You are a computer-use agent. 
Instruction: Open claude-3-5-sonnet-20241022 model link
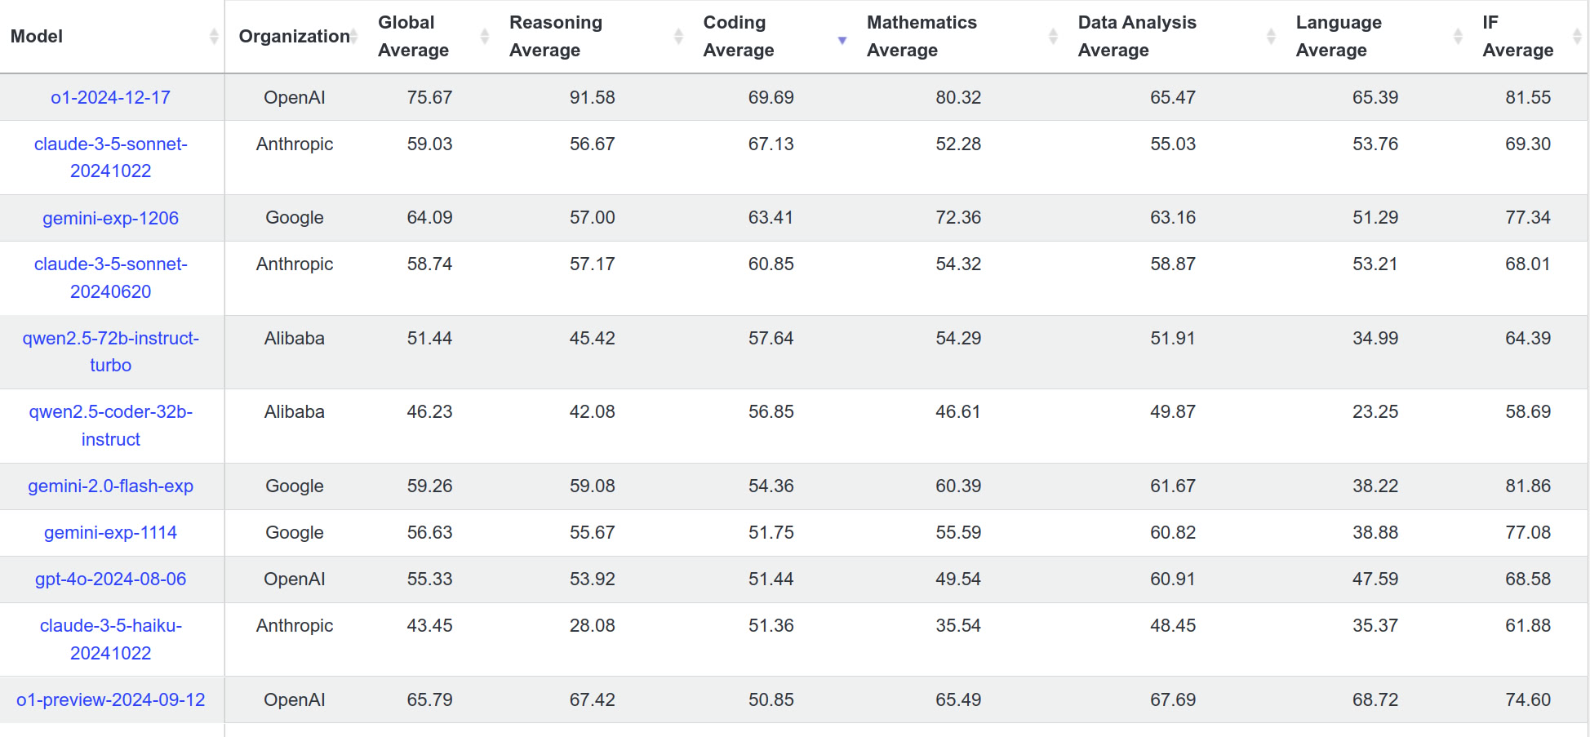111,158
